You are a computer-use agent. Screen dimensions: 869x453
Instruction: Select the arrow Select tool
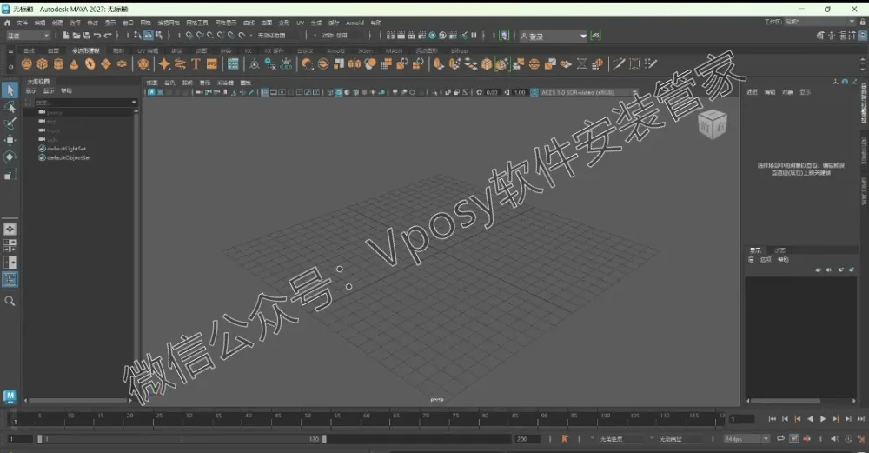[x=10, y=90]
